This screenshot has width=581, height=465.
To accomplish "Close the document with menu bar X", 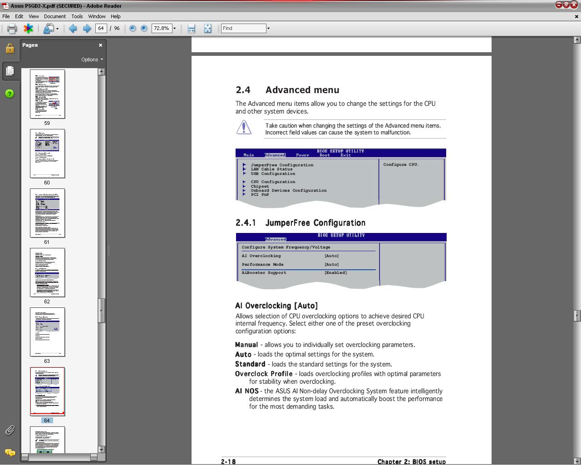I will 577,16.
